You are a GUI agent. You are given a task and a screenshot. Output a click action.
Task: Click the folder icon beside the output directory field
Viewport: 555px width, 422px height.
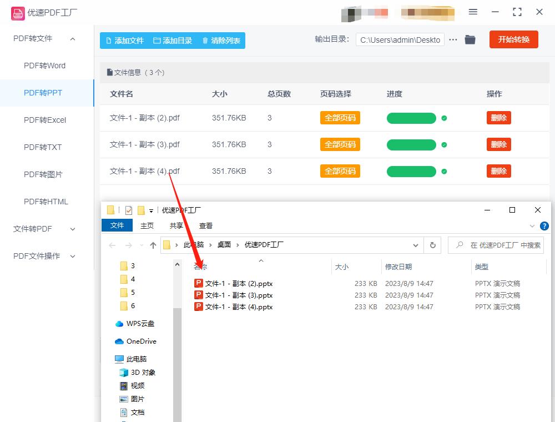point(470,39)
